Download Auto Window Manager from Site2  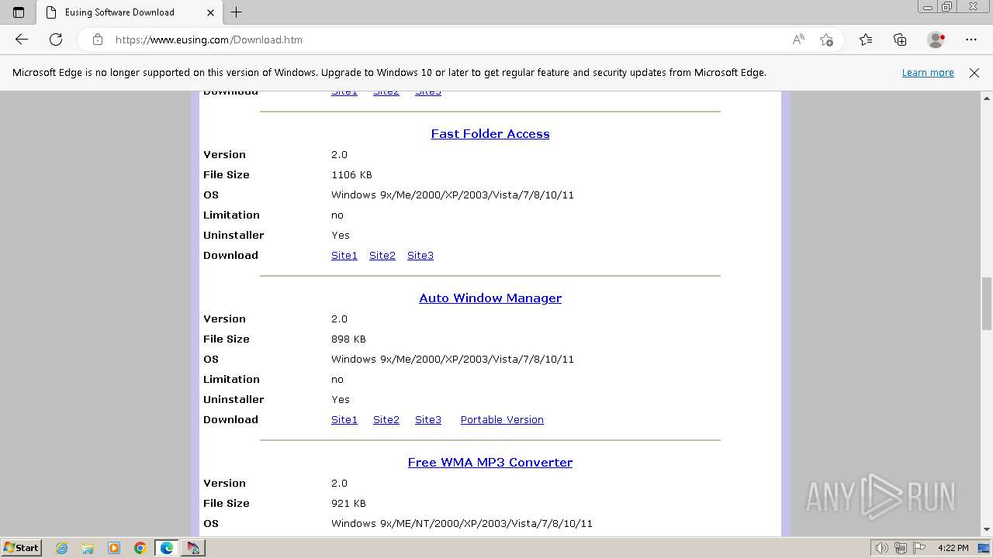coord(386,420)
